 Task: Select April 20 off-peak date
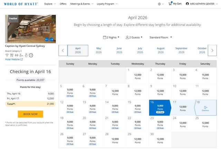point(93,124)
